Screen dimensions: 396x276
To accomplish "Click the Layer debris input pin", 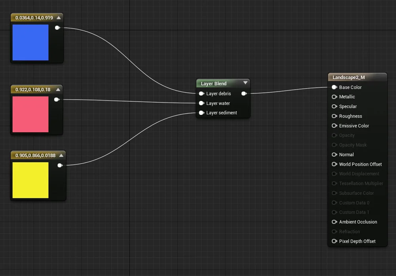I will (x=202, y=93).
